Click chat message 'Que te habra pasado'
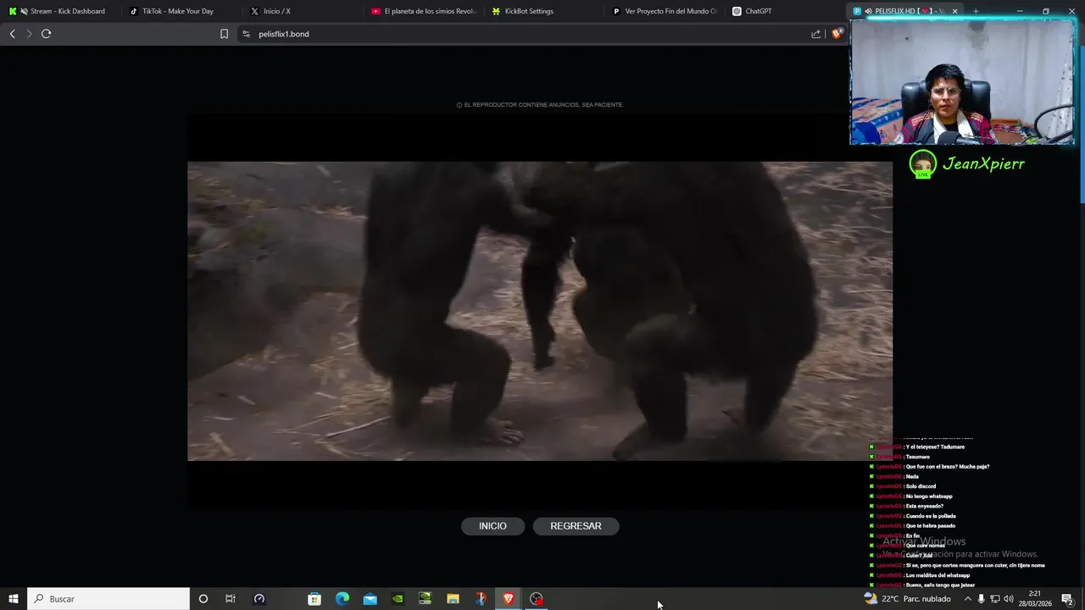The image size is (1085, 610). pos(930,526)
